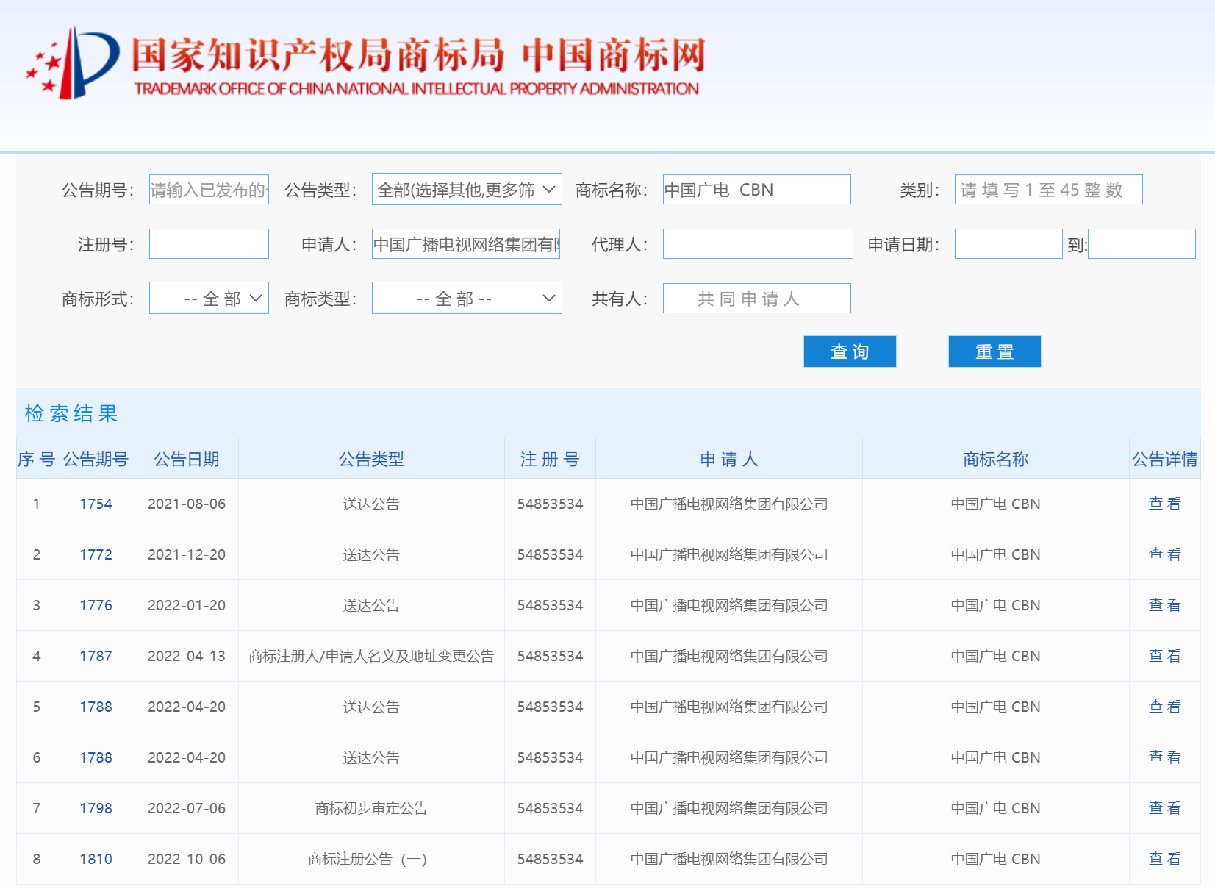1215x889 pixels.
Task: Open announcement issue 1810 link
Action: (x=96, y=859)
